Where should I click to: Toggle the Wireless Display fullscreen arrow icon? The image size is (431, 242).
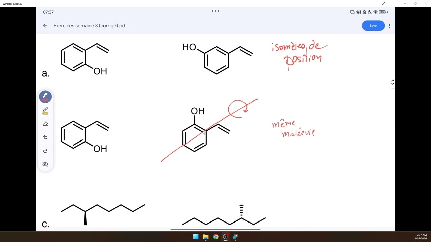[x=383, y=4]
